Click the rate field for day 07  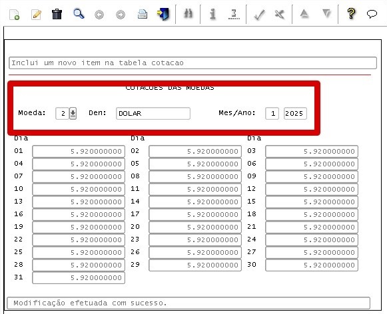(79, 176)
